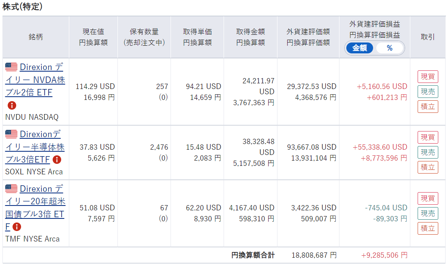Click the 15.48 USD acquisition price
This screenshot has height=267, width=448.
[x=203, y=147]
